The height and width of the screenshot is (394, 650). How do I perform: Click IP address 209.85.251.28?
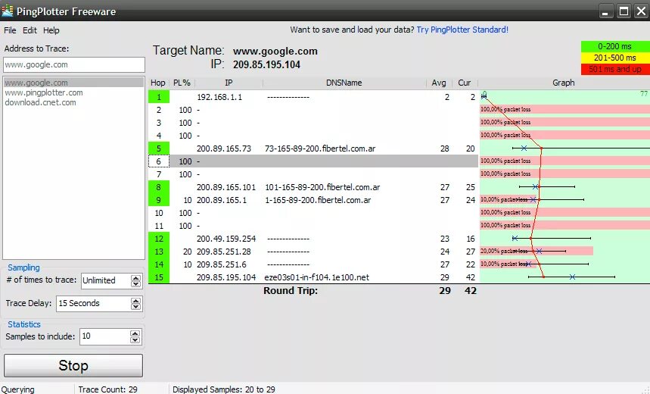click(224, 252)
